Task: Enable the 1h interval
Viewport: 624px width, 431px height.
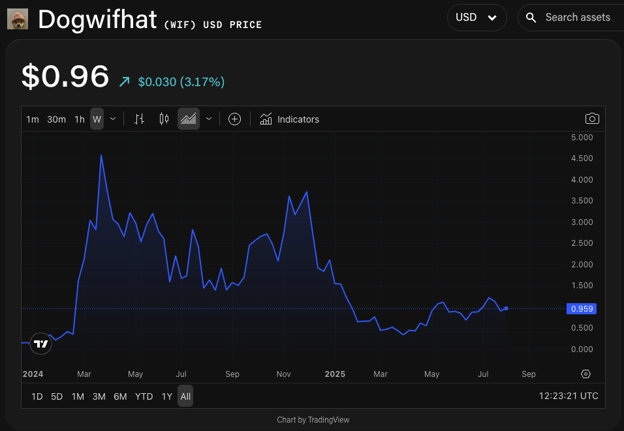Action: click(x=79, y=119)
